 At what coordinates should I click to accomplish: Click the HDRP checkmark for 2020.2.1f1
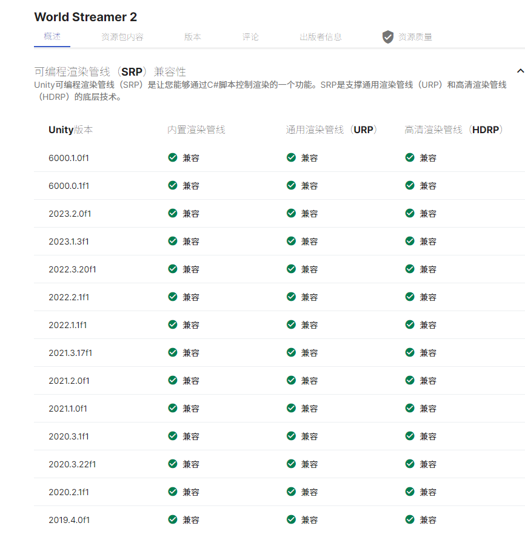coord(410,492)
